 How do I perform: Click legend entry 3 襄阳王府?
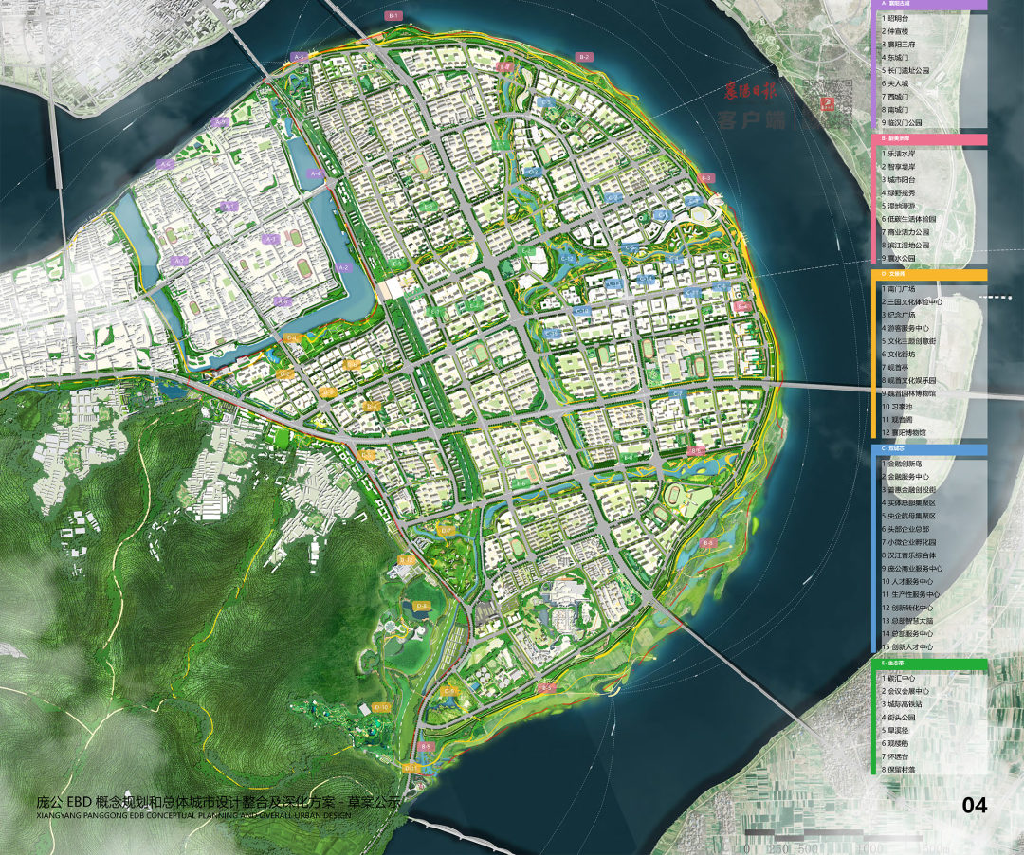pos(899,44)
